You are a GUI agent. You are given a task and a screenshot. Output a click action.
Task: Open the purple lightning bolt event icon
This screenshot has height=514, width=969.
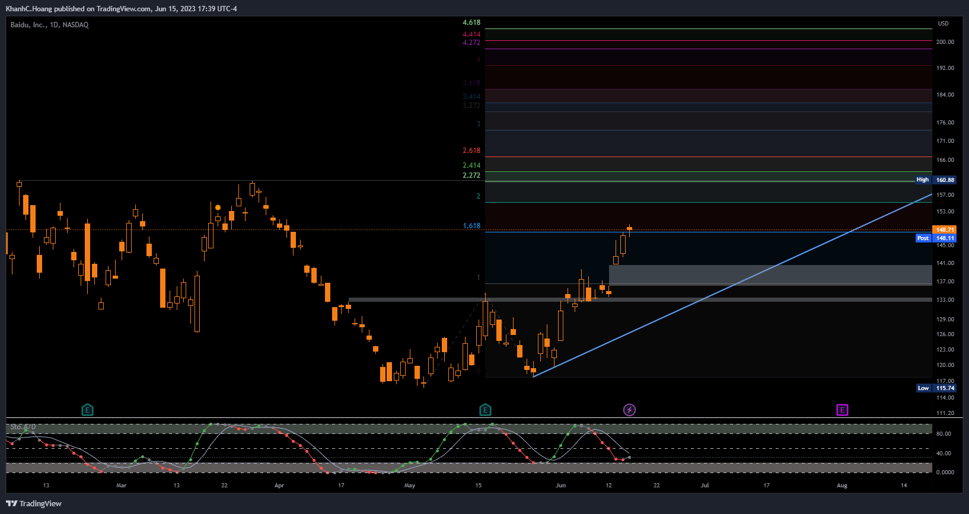pyautogui.click(x=629, y=410)
